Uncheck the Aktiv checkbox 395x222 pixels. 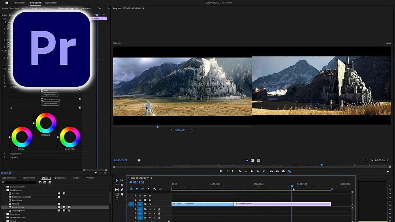coord(42,90)
